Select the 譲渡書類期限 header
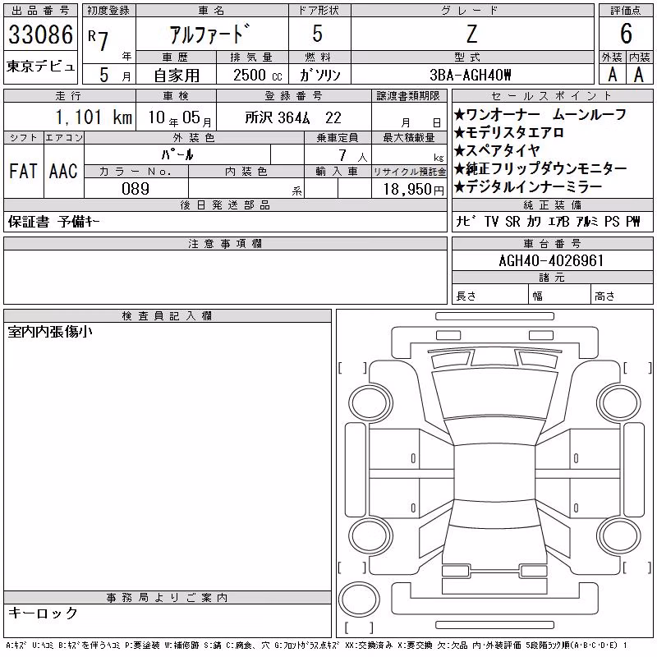Viewport: 657px width, 657px height. click(x=408, y=96)
